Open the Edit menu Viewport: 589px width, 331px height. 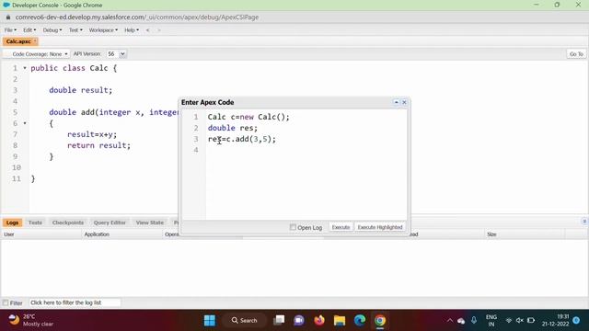(x=29, y=30)
